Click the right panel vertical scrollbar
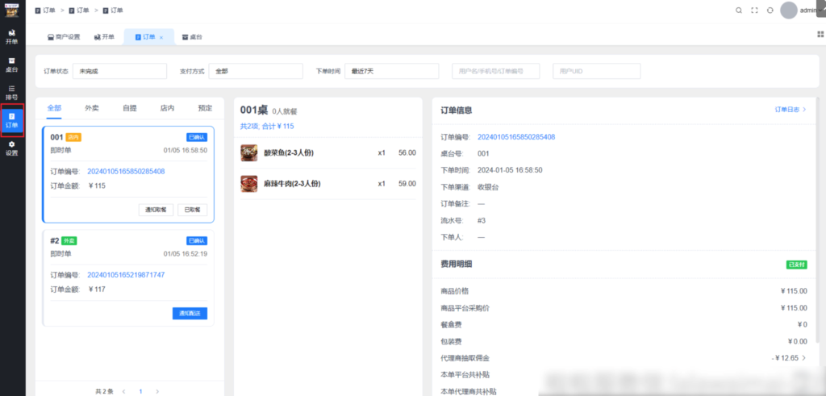 pos(817,221)
